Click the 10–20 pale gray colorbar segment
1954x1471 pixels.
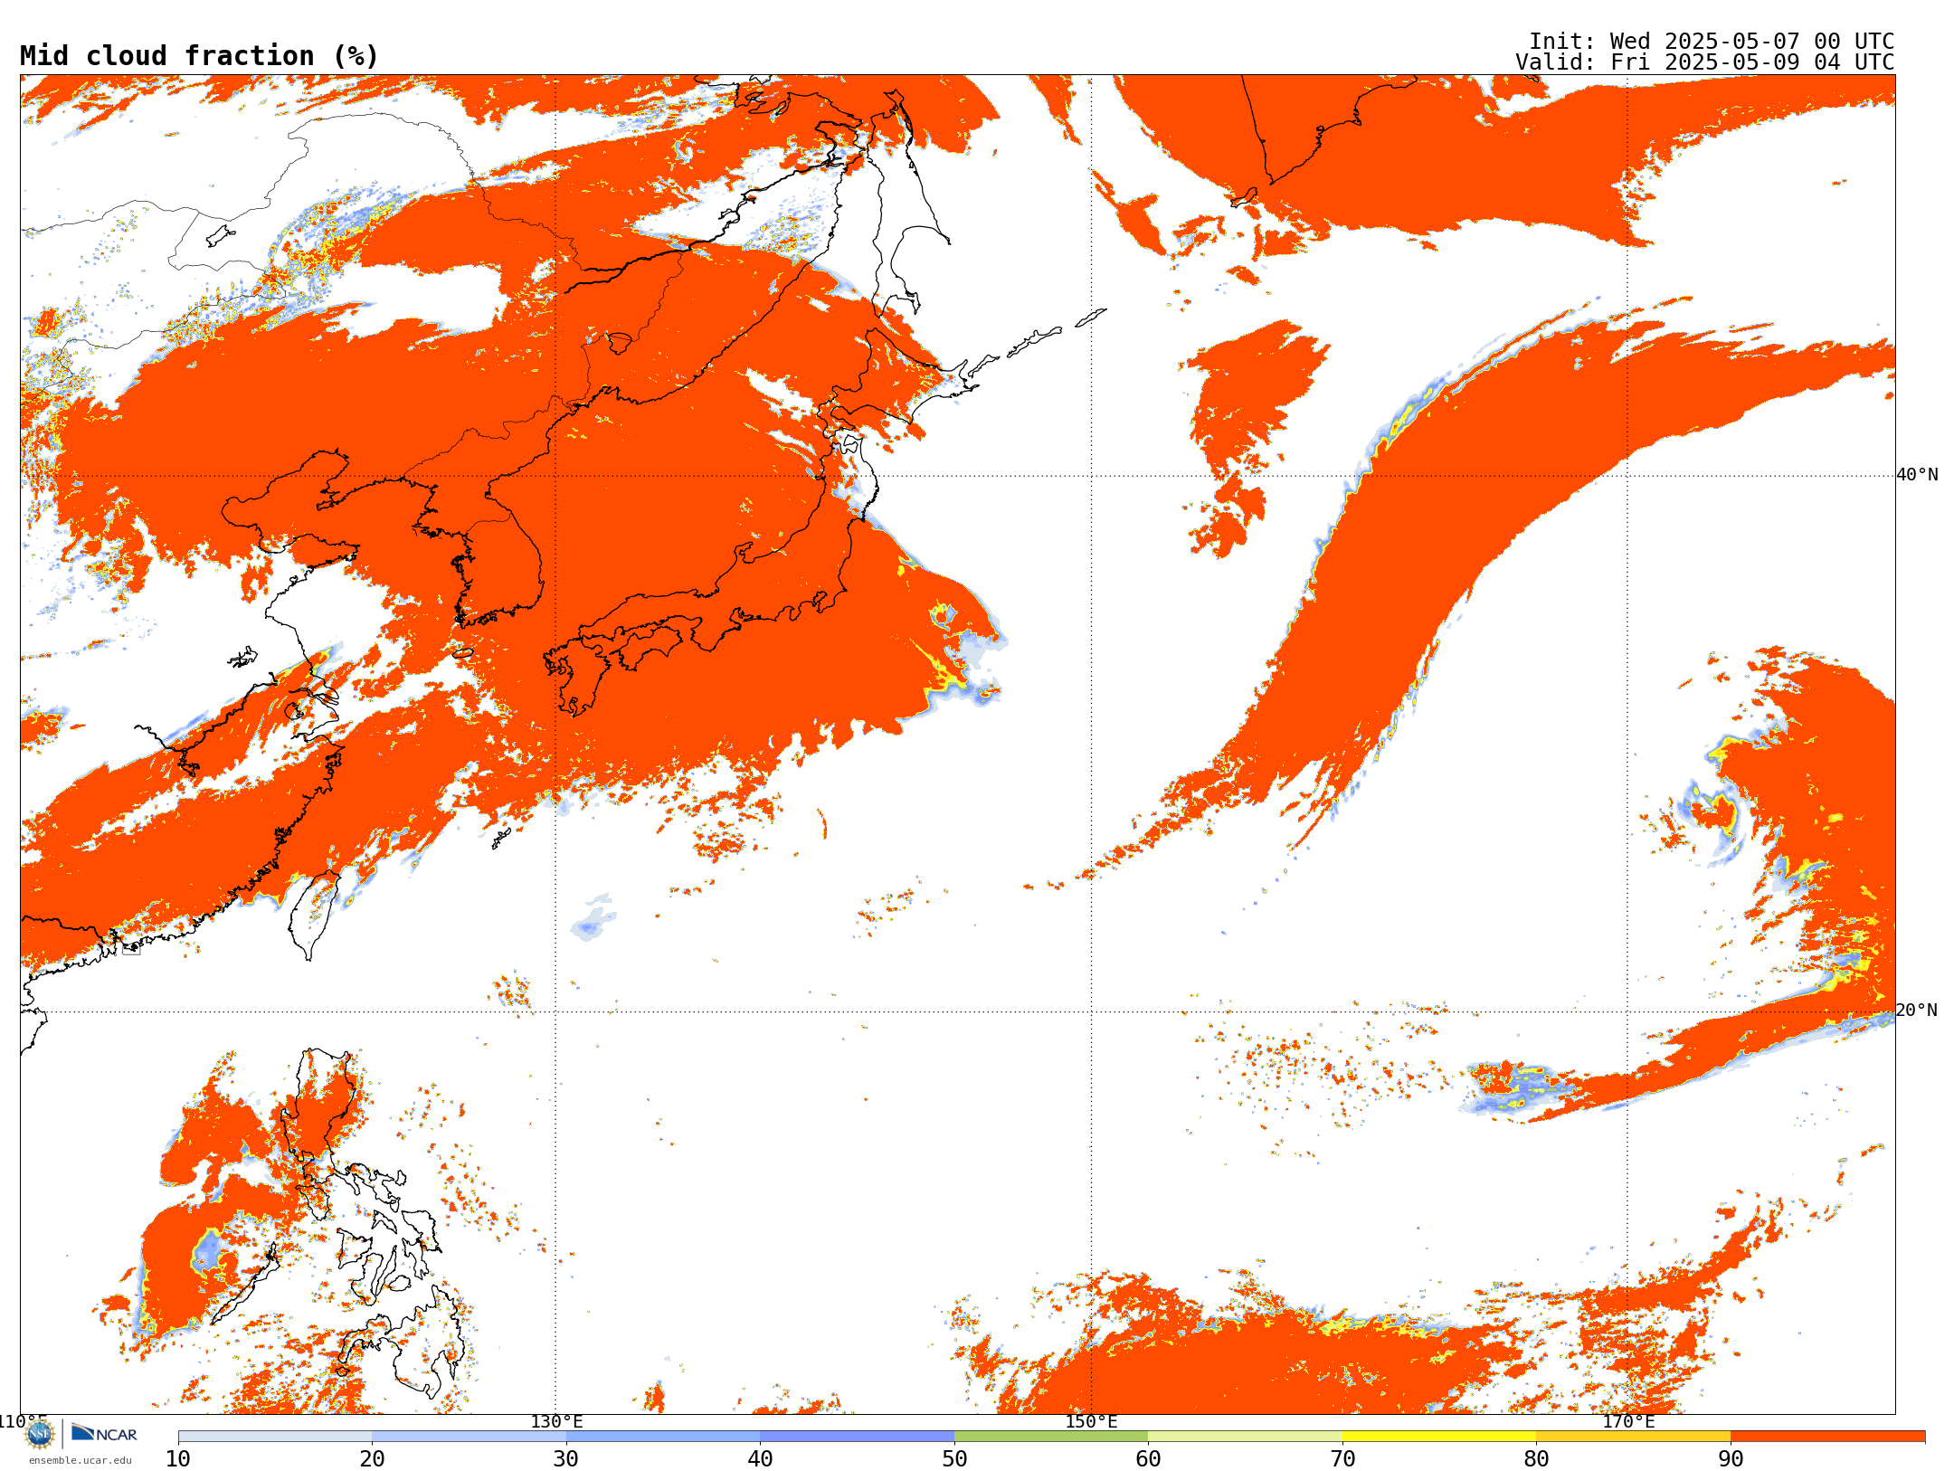[x=275, y=1437]
